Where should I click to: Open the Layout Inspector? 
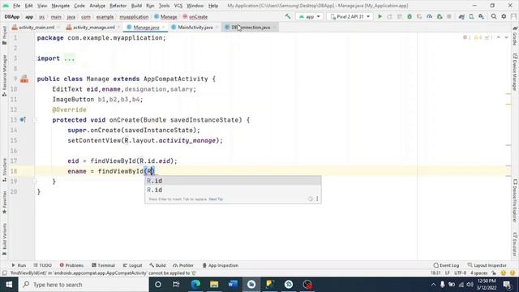(487, 265)
